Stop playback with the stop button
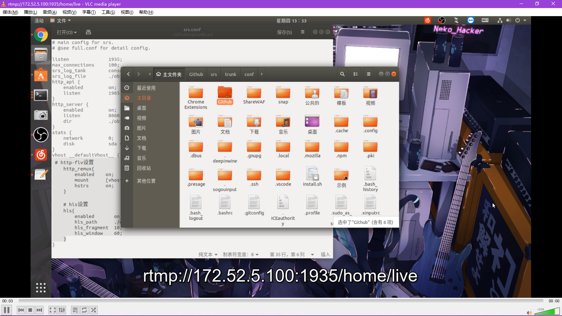 tap(30, 310)
